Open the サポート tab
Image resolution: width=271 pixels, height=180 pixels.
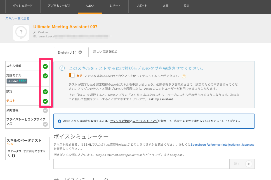142,6
